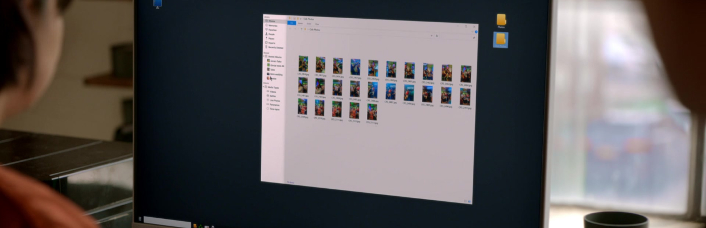Switch to the View ribbon tab
Image resolution: width=706 pixels, height=228 pixels.
pyautogui.click(x=317, y=24)
